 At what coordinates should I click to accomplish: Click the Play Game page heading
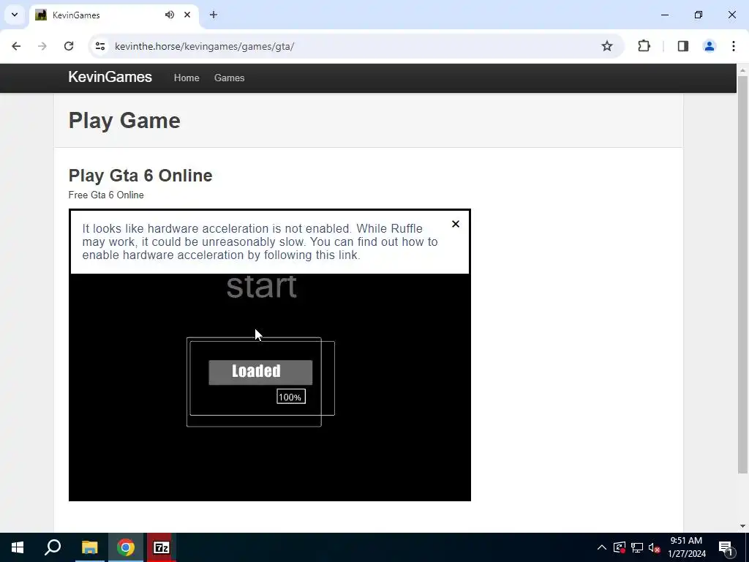tap(124, 121)
